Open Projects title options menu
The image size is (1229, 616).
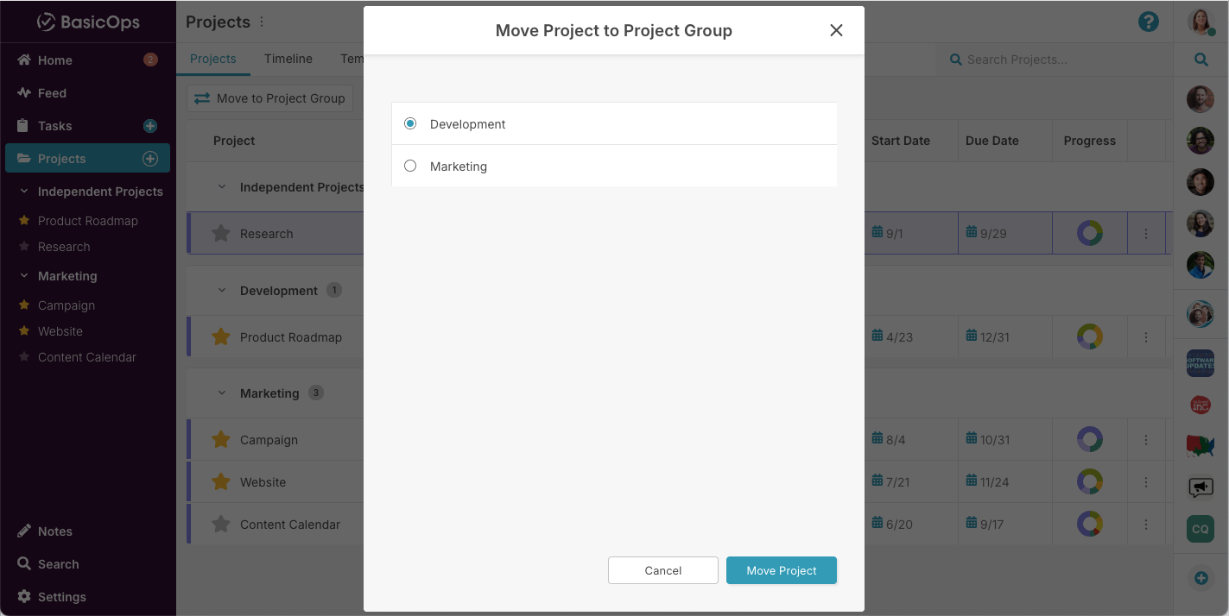coord(262,22)
